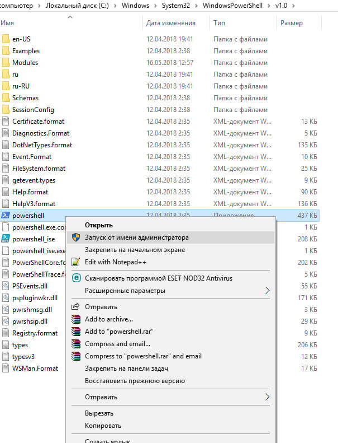This screenshot has width=338, height=443.
Task: Select the HelpV3.format file name
Action: pyautogui.click(x=34, y=204)
